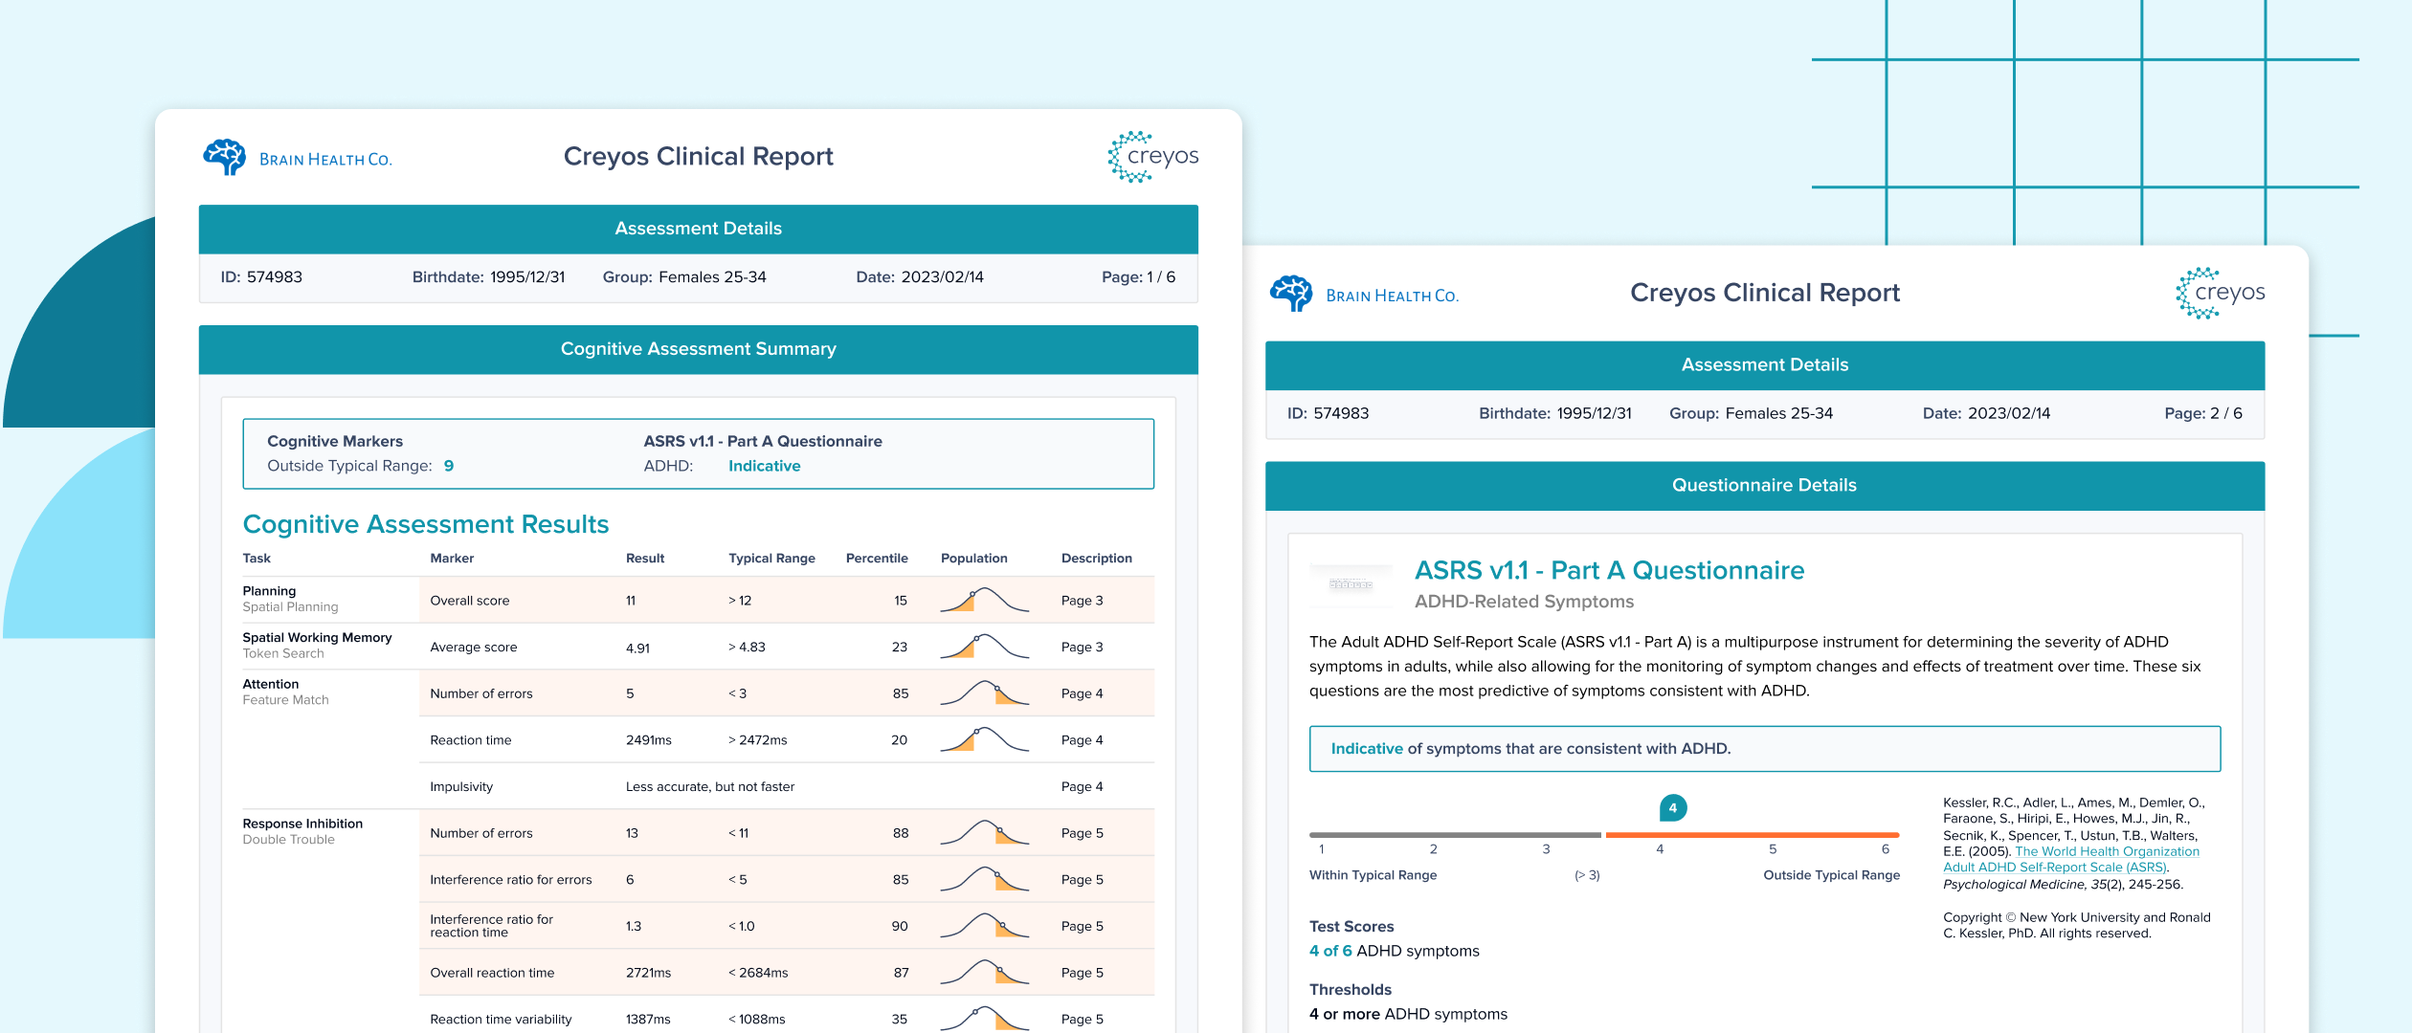Screen dimensions: 2412x1033
Task: Click the Indicative ADHD result link
Action: (764, 466)
